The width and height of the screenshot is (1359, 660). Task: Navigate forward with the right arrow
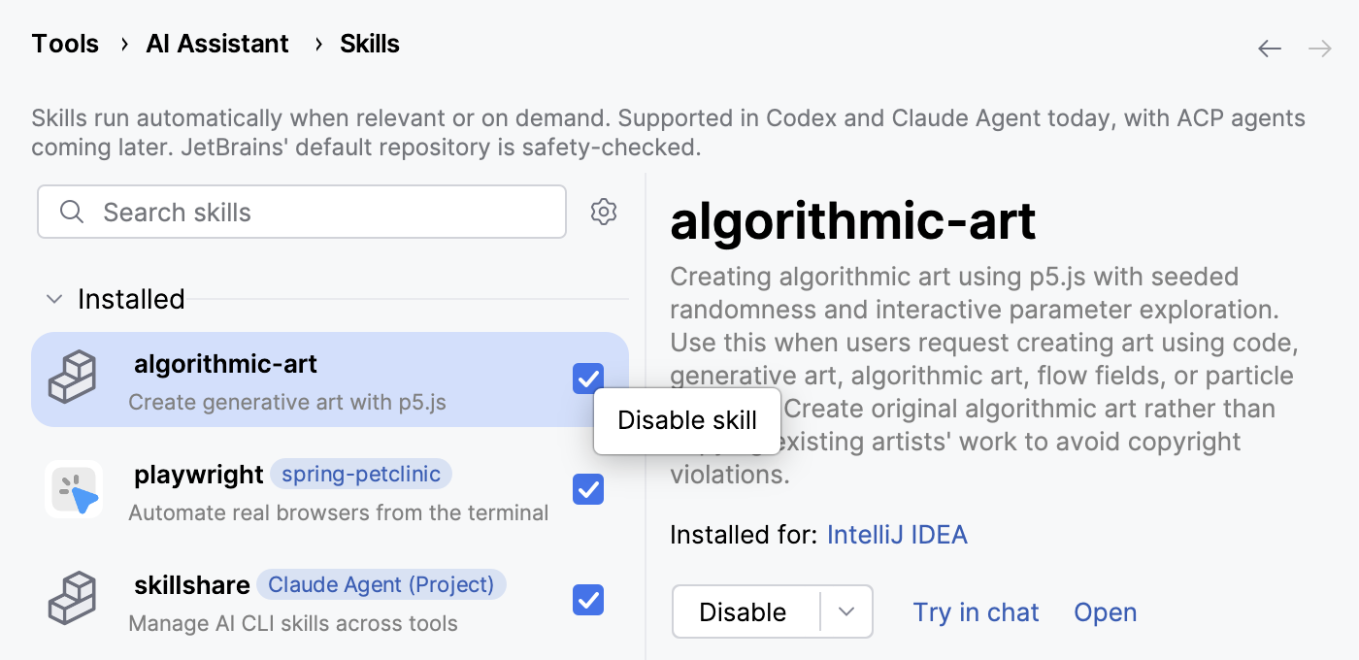[1320, 49]
